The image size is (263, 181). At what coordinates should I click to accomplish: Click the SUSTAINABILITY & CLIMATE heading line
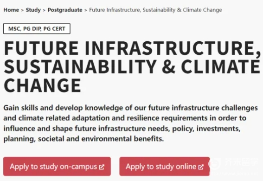[132, 66]
